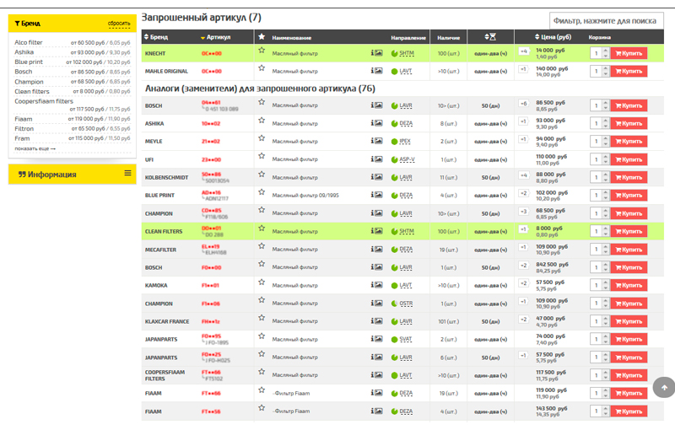The height and width of the screenshot is (430, 675).
Task: Open info icon in 68 500 CHAMPION row
Action: [x=372, y=212]
